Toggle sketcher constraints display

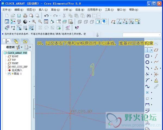point(19,28)
